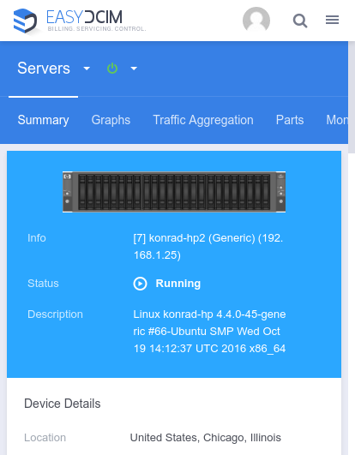Click the Running status label

(x=178, y=284)
